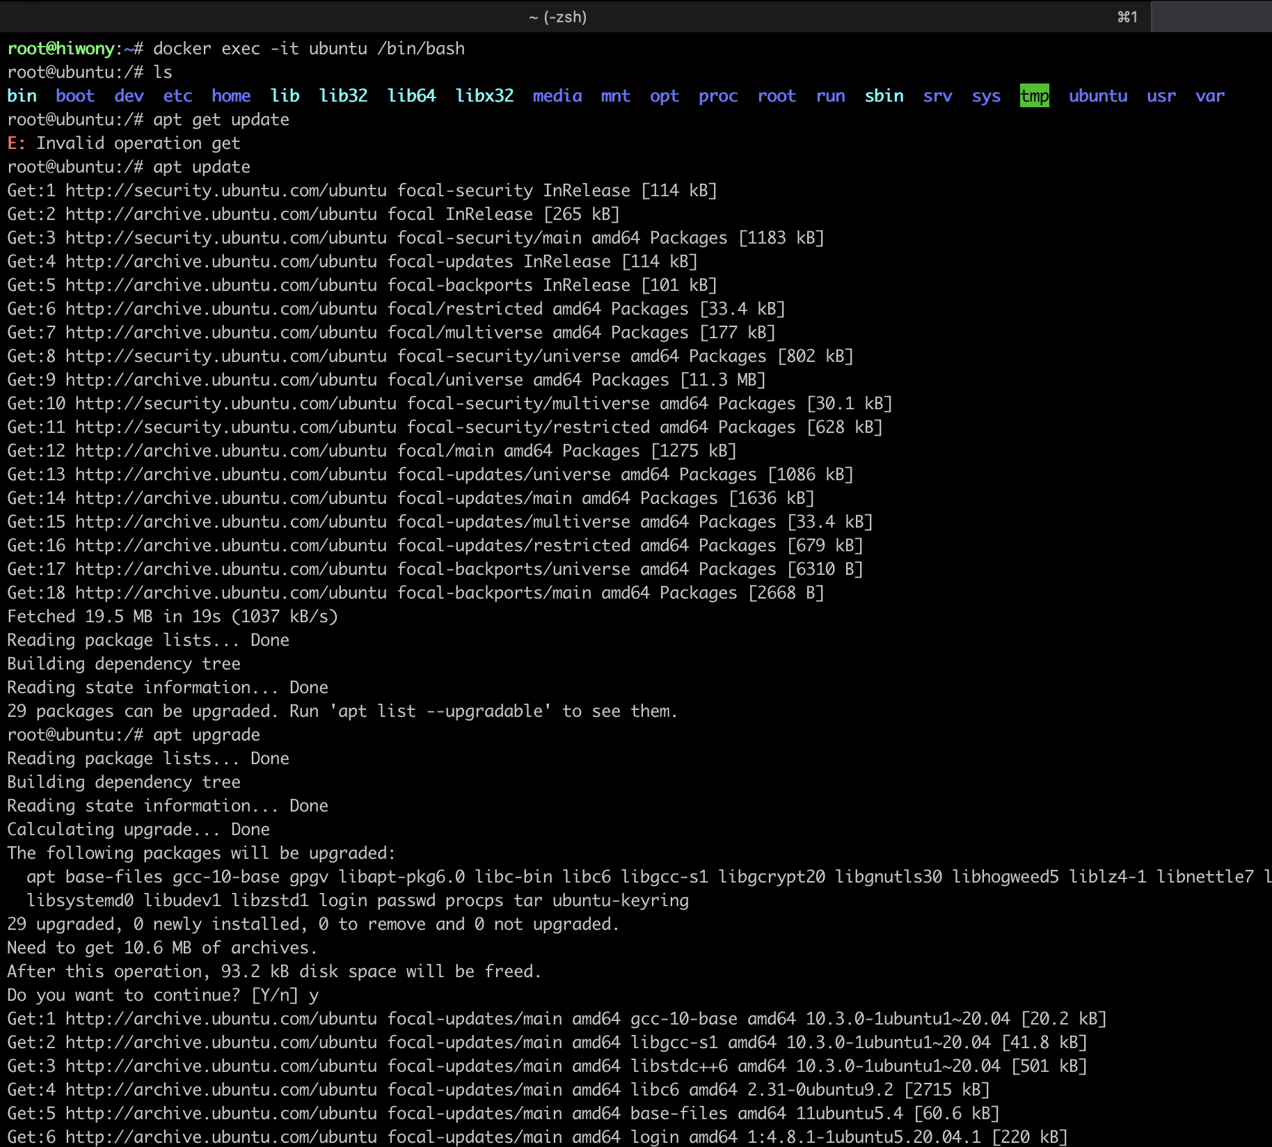Viewport: 1272px width, 1147px height.
Task: Click the 'mnt' directory name
Action: tap(616, 96)
